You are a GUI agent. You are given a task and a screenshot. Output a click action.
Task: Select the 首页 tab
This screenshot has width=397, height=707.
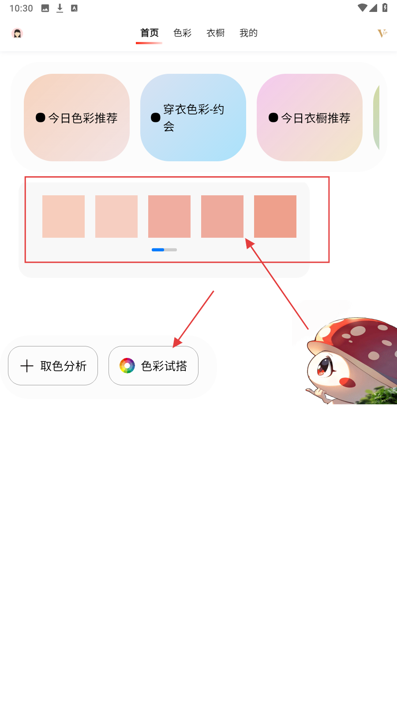(149, 33)
